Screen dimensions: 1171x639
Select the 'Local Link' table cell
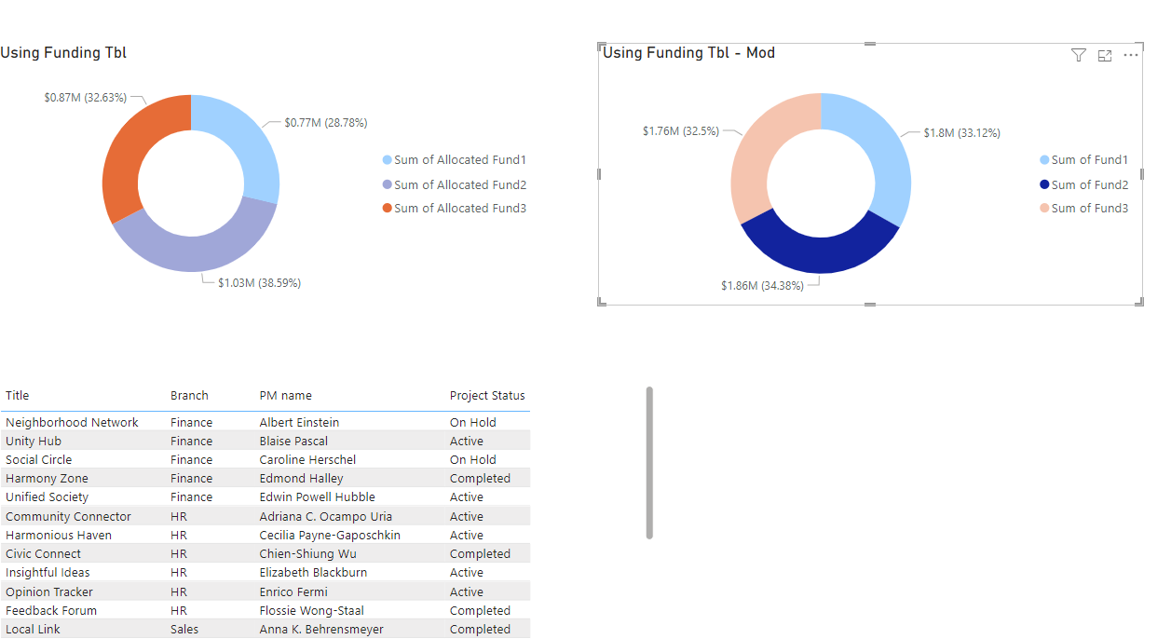pyautogui.click(x=33, y=630)
